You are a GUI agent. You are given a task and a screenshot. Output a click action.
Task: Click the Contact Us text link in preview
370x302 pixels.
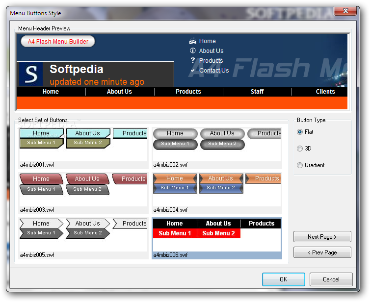tap(214, 71)
